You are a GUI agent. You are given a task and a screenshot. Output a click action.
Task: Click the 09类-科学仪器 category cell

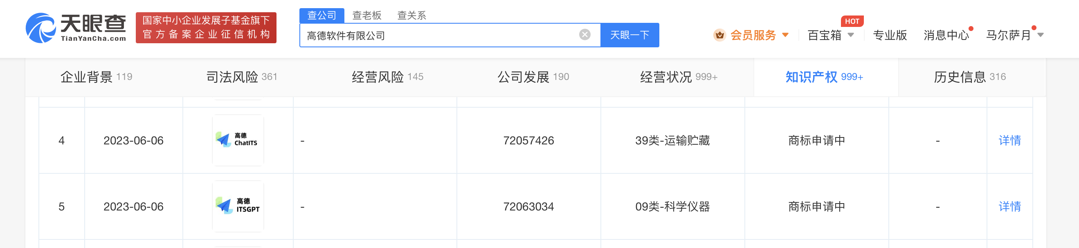[x=672, y=207]
